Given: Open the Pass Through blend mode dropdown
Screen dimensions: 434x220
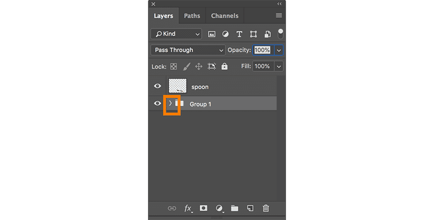Looking at the screenshot, I should click(188, 50).
